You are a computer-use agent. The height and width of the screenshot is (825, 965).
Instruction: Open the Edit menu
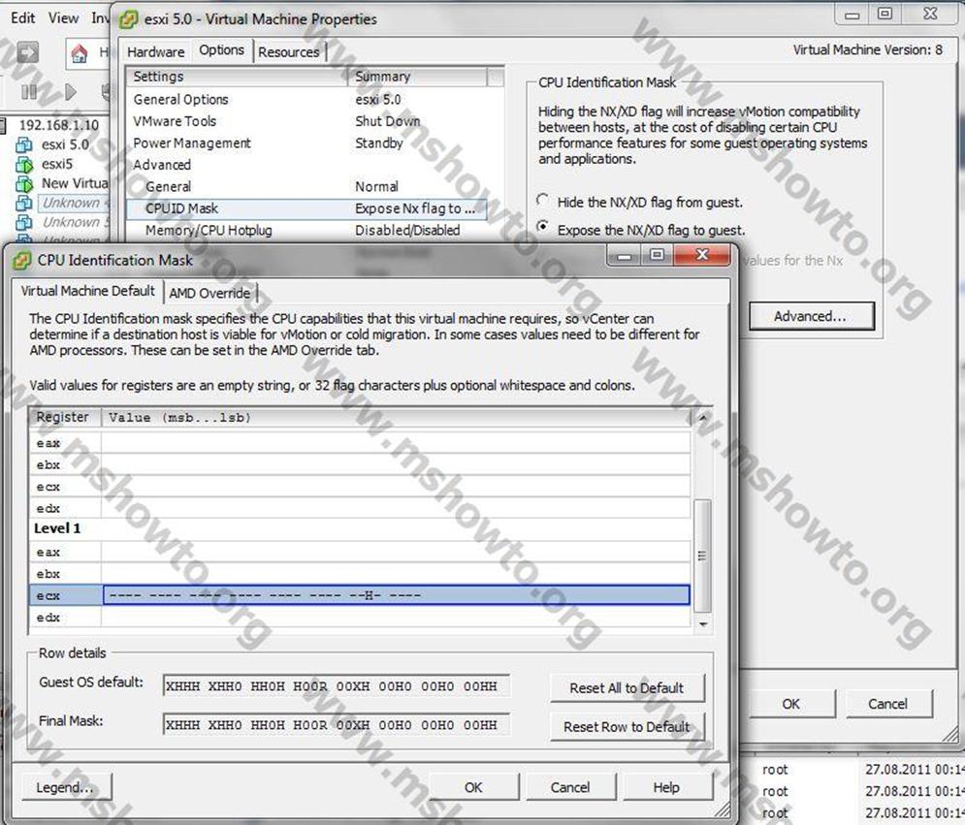(22, 17)
